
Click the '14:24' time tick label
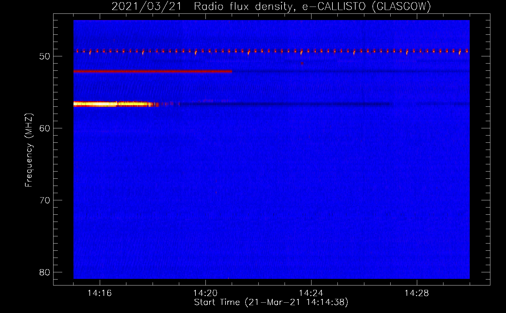(311, 293)
